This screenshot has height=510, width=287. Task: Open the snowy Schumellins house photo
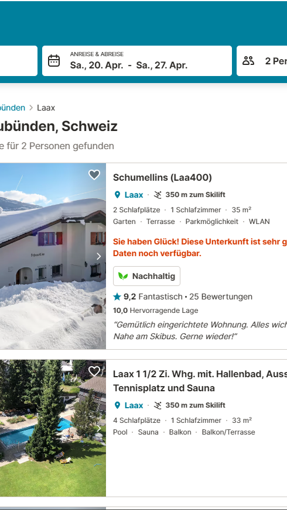pos(53,256)
